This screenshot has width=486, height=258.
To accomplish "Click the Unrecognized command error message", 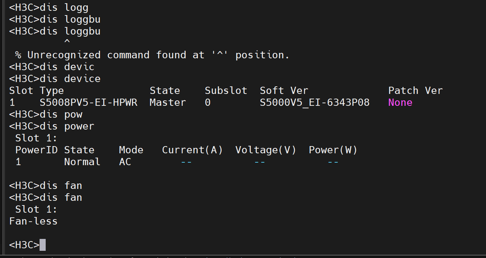I will click(152, 55).
